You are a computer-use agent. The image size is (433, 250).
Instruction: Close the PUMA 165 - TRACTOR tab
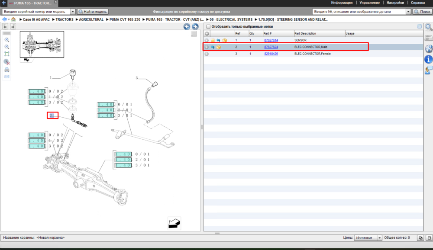tap(55, 2)
